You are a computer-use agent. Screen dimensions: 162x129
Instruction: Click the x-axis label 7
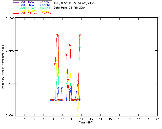34,119
